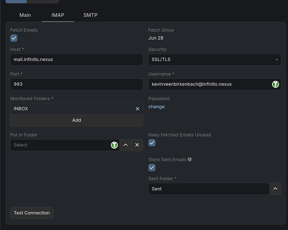This screenshot has width=288, height=230.
Task: Click the password manager icon in Username field
Action: point(275,84)
